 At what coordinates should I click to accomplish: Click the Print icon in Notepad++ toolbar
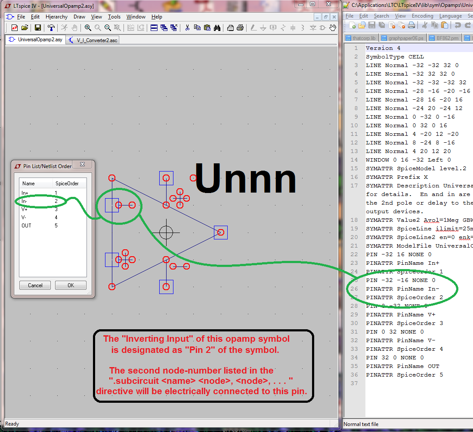point(411,25)
